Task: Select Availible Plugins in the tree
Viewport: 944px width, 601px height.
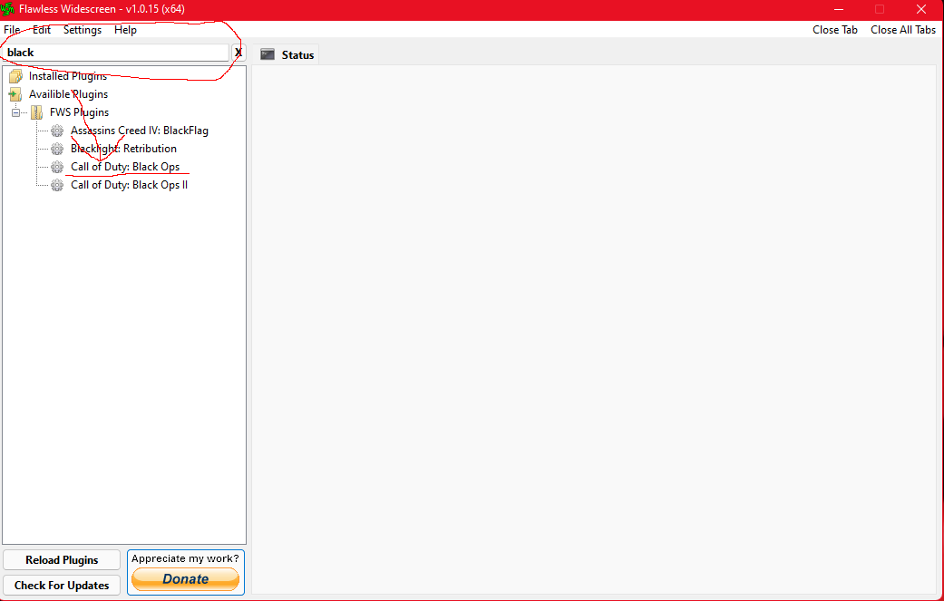Action: coord(69,94)
